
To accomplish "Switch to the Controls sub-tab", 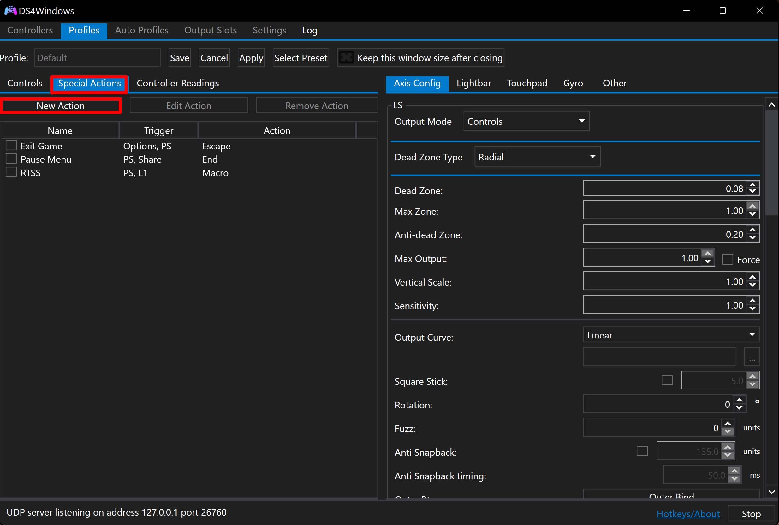I will [25, 83].
